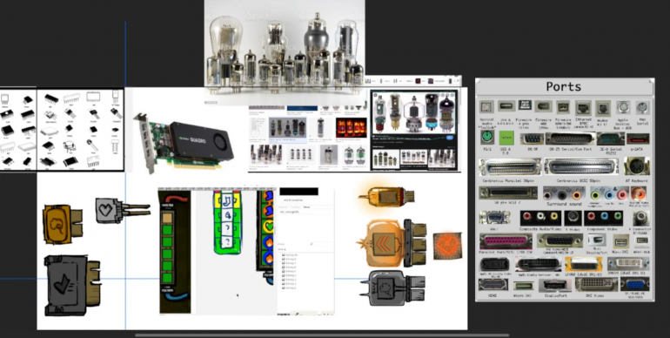Click the HDMI port in Ports chart
The height and width of the screenshot is (338, 670).
[x=493, y=284]
